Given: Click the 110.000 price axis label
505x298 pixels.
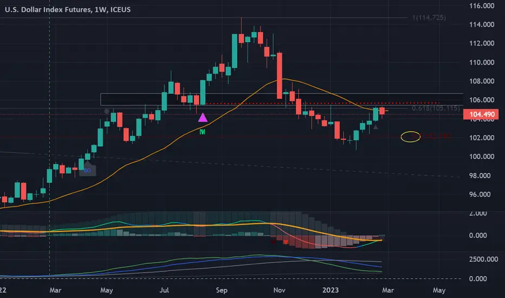Looking at the screenshot, I should [x=482, y=62].
